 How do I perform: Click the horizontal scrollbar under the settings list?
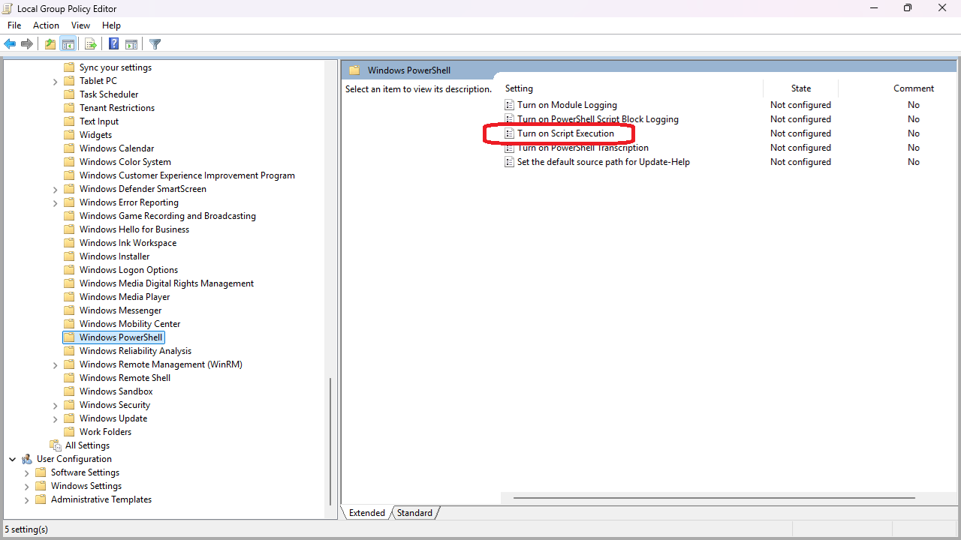tap(714, 497)
